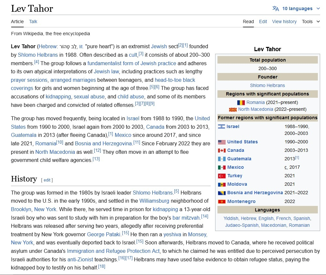This screenshot has width=326, height=275.
Task: Open the Brooklyn link
Action: pyautogui.click(x=21, y=209)
